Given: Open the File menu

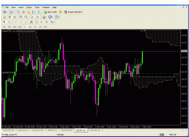Looking at the screenshot, I should [7, 7].
